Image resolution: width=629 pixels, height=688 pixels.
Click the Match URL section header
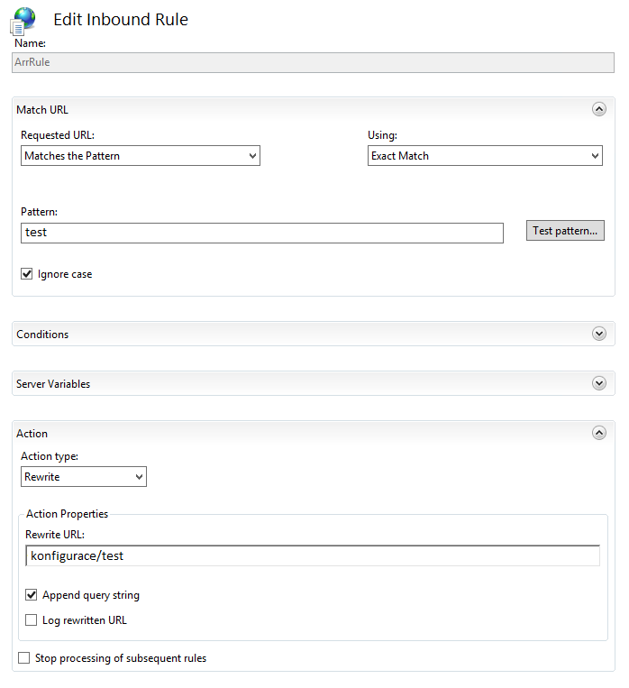[x=42, y=110]
